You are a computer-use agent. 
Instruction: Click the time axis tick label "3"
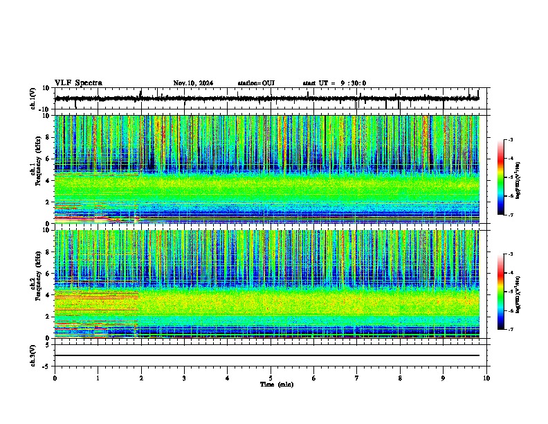click(184, 378)
